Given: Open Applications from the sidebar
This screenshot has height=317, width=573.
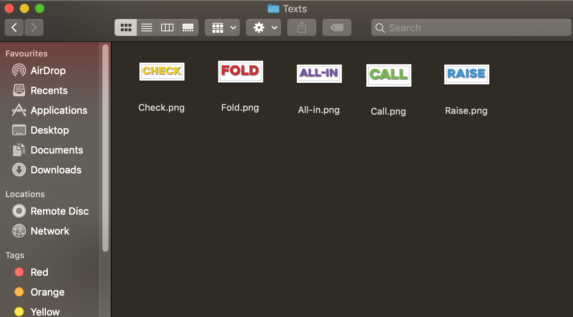Looking at the screenshot, I should (x=59, y=110).
